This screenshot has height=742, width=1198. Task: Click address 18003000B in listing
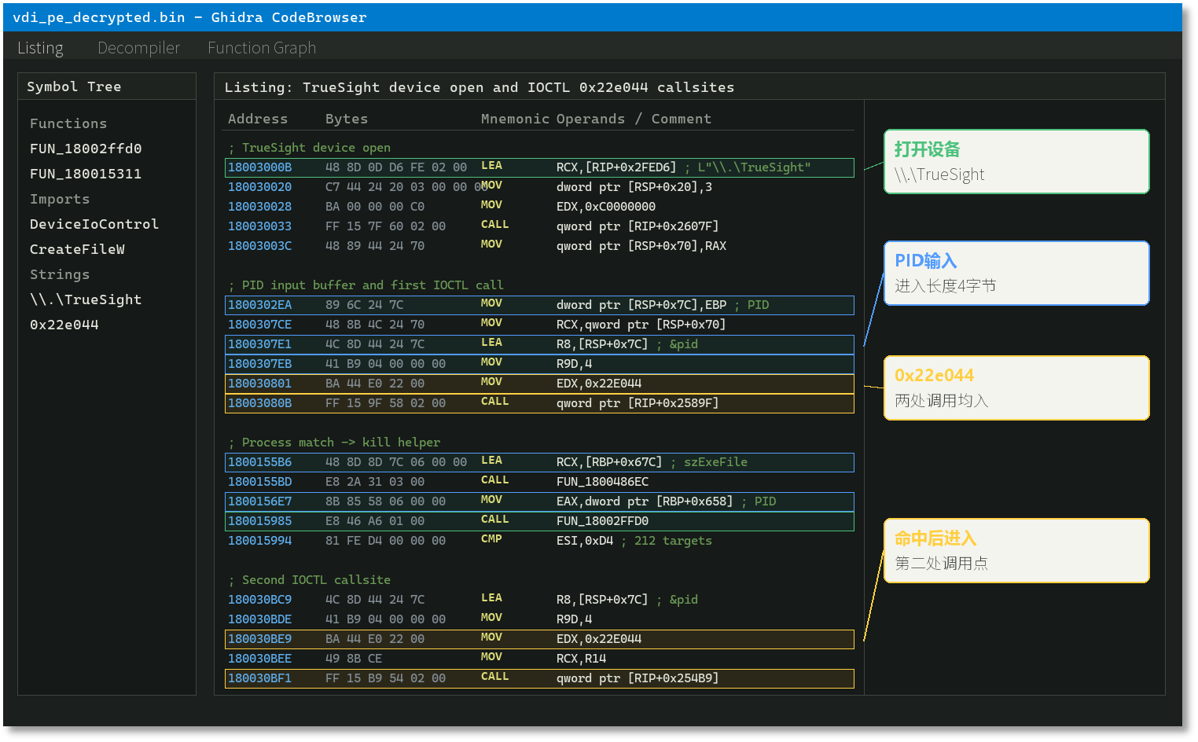pyautogui.click(x=259, y=167)
